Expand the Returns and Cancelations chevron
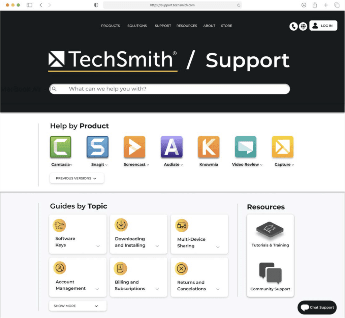Screen dimensions: 345x318 coord(218,289)
